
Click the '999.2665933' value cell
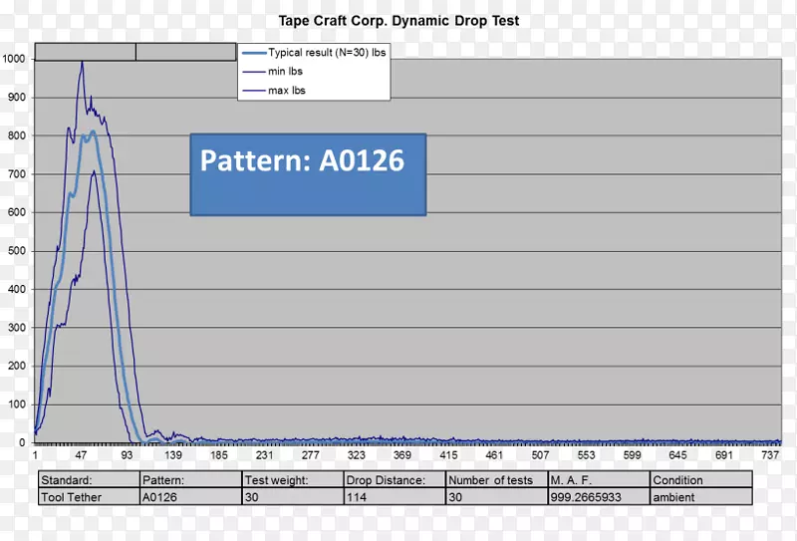coord(600,497)
